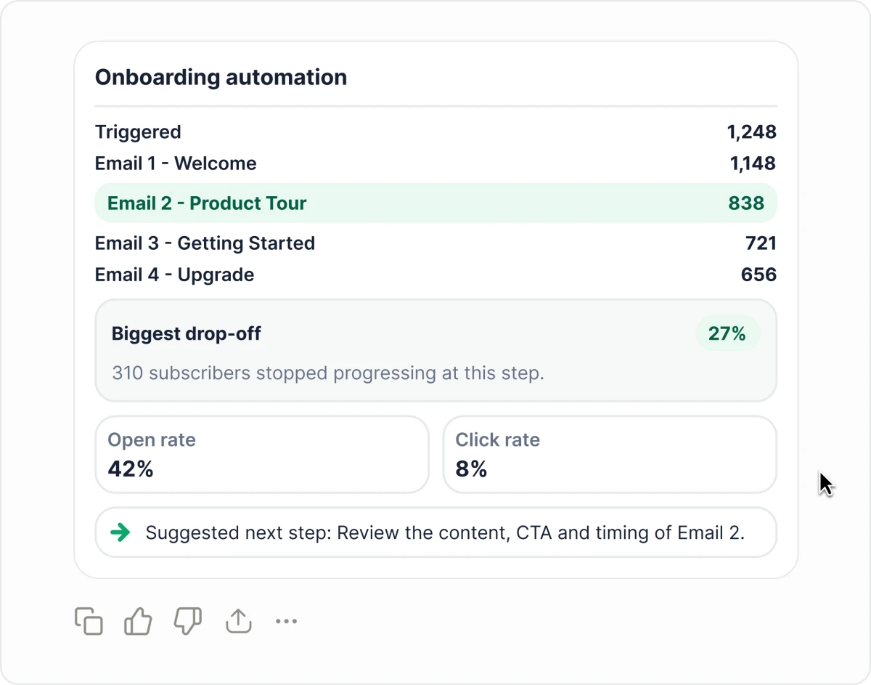Click the share/export icon

(238, 621)
